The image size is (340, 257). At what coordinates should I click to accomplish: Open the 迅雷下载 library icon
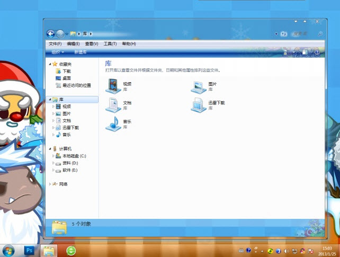[198, 104]
